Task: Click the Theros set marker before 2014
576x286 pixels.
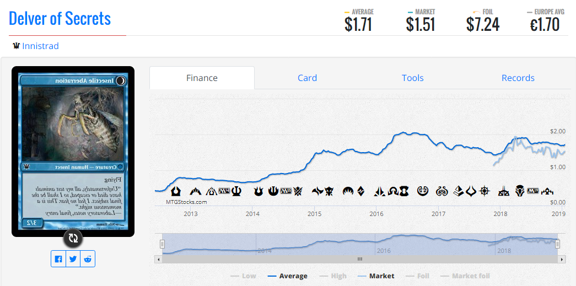Action: click(236, 191)
